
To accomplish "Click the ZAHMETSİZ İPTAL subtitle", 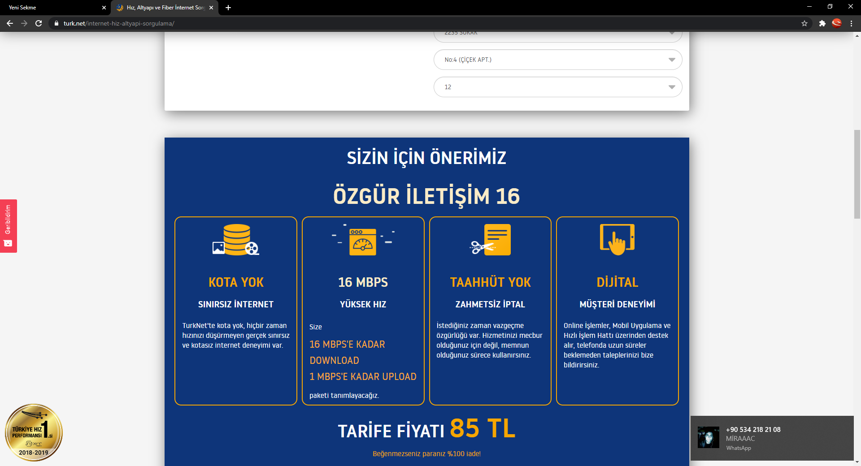I will point(490,304).
